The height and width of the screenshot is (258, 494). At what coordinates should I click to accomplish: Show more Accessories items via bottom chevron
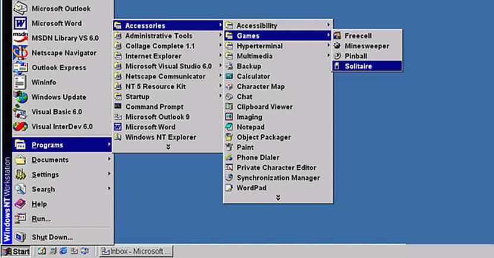click(278, 197)
